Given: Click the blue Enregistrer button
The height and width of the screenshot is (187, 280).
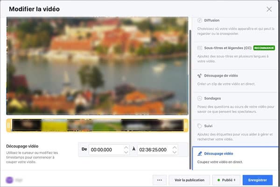Looking at the screenshot, I should coord(258,180).
